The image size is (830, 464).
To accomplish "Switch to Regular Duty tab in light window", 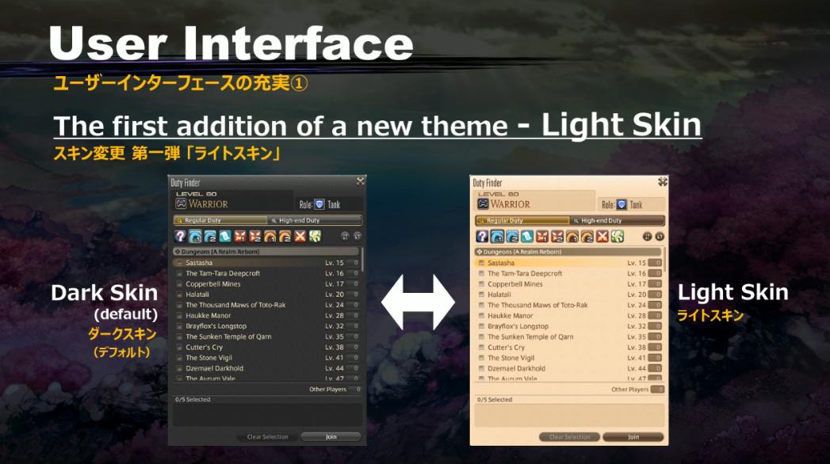I will coord(522,220).
